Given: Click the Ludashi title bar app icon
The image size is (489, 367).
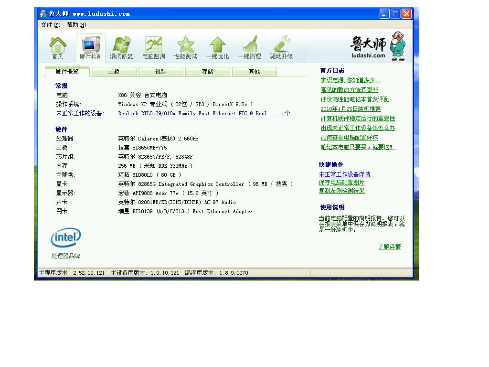Looking at the screenshot, I should [43, 14].
